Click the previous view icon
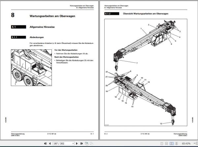198x147 pixels. (86, 143)
